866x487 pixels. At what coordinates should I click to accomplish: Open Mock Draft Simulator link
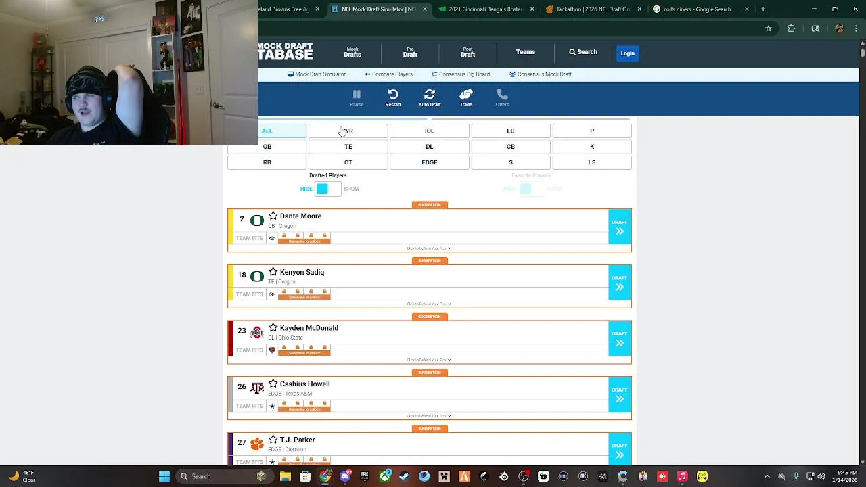(x=317, y=74)
